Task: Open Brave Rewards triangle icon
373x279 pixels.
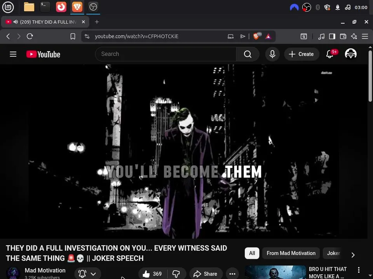Action: pos(268,36)
